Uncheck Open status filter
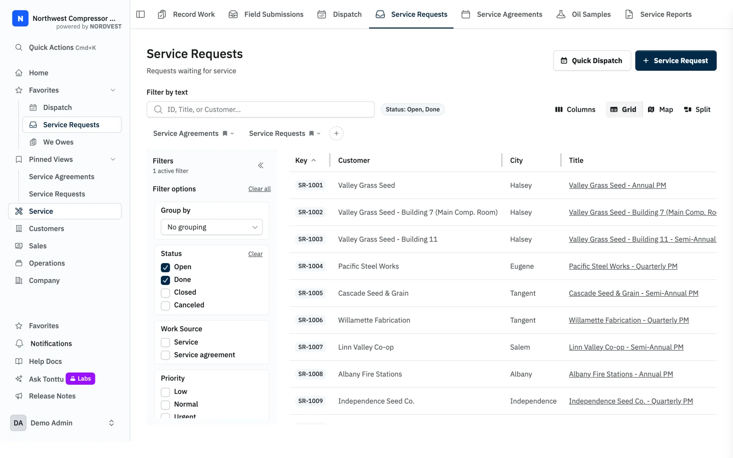The image size is (733, 458). (165, 267)
